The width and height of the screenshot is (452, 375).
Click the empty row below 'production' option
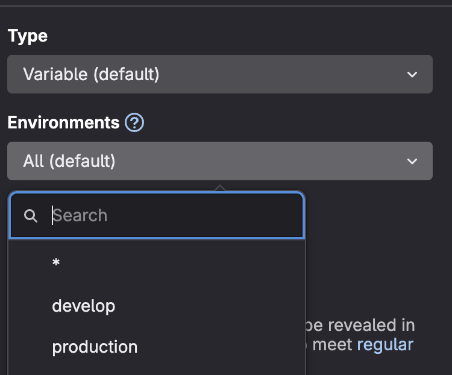157,369
